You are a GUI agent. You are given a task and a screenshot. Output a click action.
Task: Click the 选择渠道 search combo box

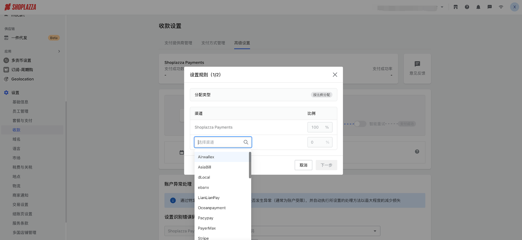click(x=223, y=142)
